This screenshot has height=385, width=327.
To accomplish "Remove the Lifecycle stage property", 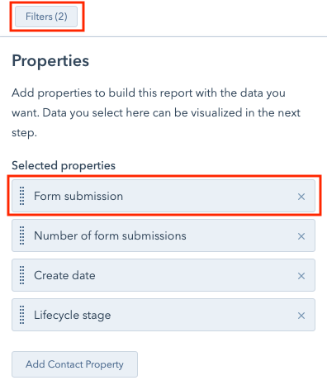I will click(x=301, y=316).
